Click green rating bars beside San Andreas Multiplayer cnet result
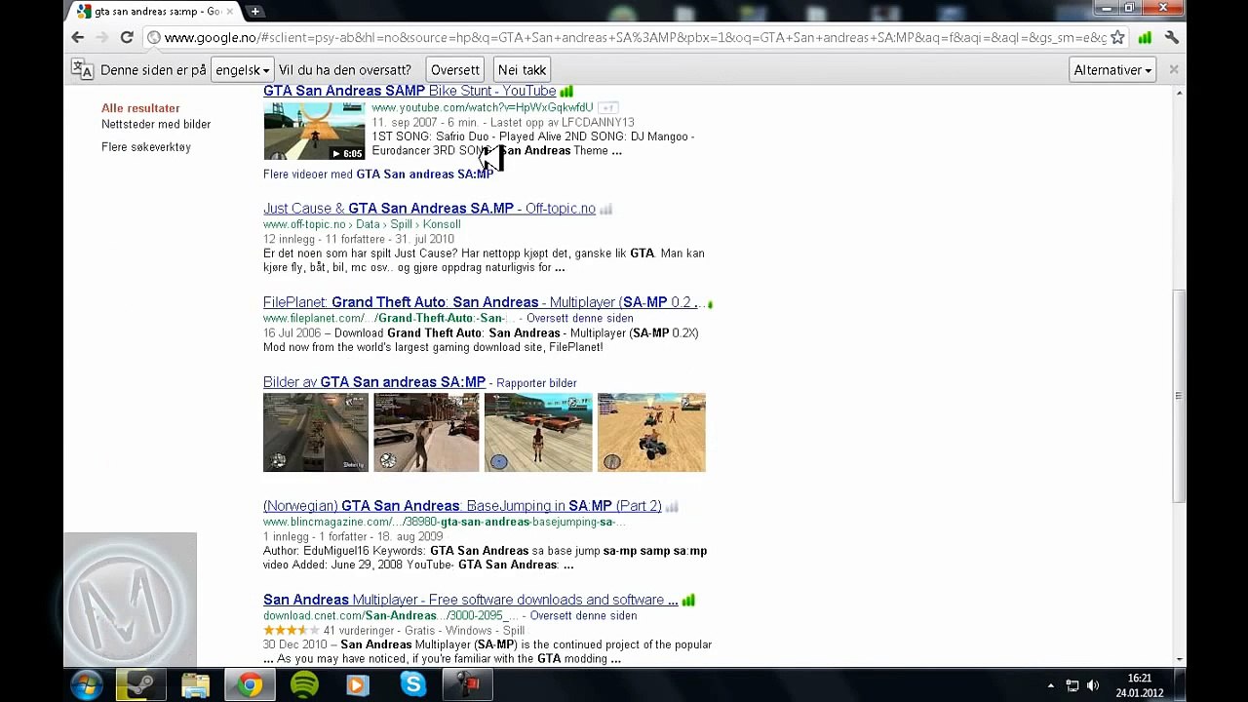 tap(688, 600)
